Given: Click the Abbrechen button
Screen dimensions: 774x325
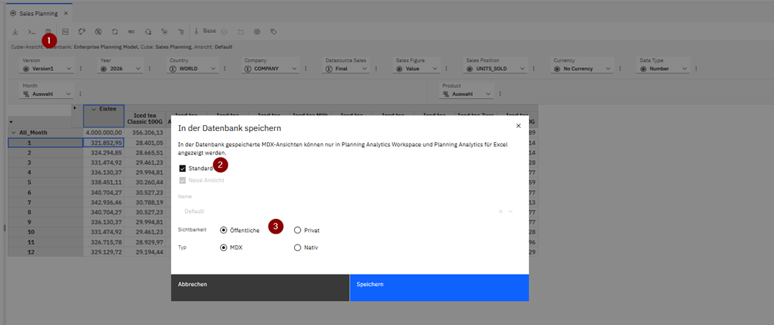Looking at the screenshot, I should click(x=260, y=284).
